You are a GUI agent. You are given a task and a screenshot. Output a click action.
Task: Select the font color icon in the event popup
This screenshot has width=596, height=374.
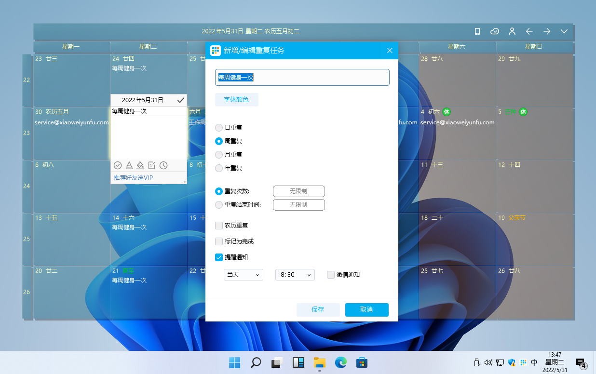pyautogui.click(x=129, y=165)
